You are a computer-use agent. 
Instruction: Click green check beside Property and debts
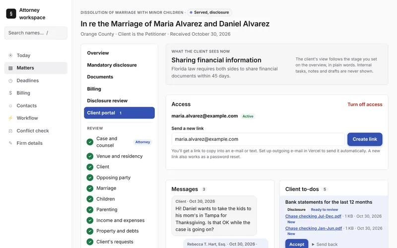90,231
